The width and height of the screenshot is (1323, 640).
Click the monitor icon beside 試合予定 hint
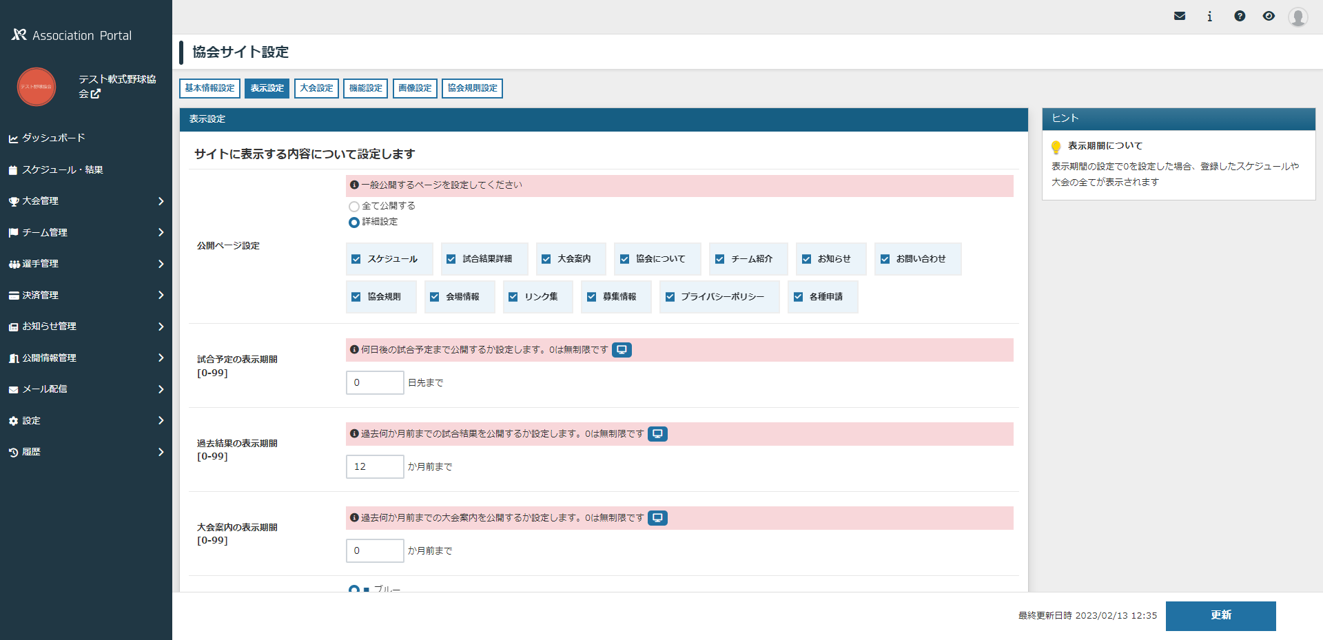pos(621,349)
